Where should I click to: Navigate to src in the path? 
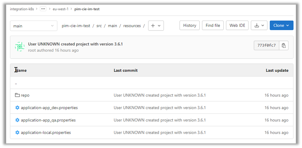tap(99, 26)
